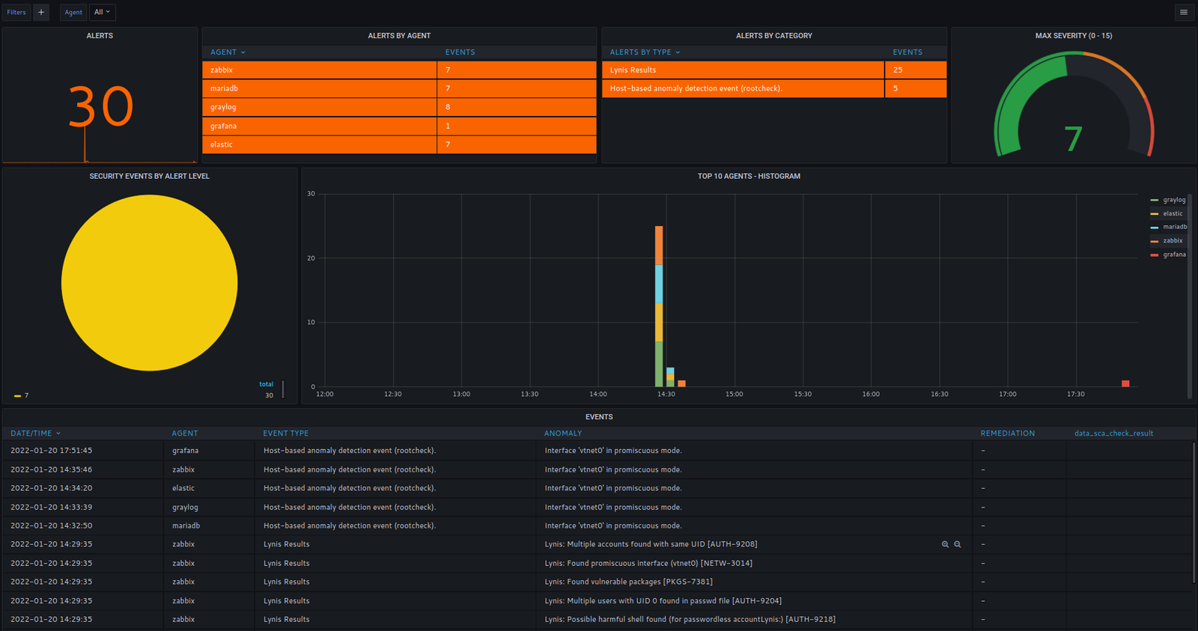The width and height of the screenshot is (1198, 631).
Task: Click the sort arrow beside the AGENT column header
Action: (x=243, y=52)
